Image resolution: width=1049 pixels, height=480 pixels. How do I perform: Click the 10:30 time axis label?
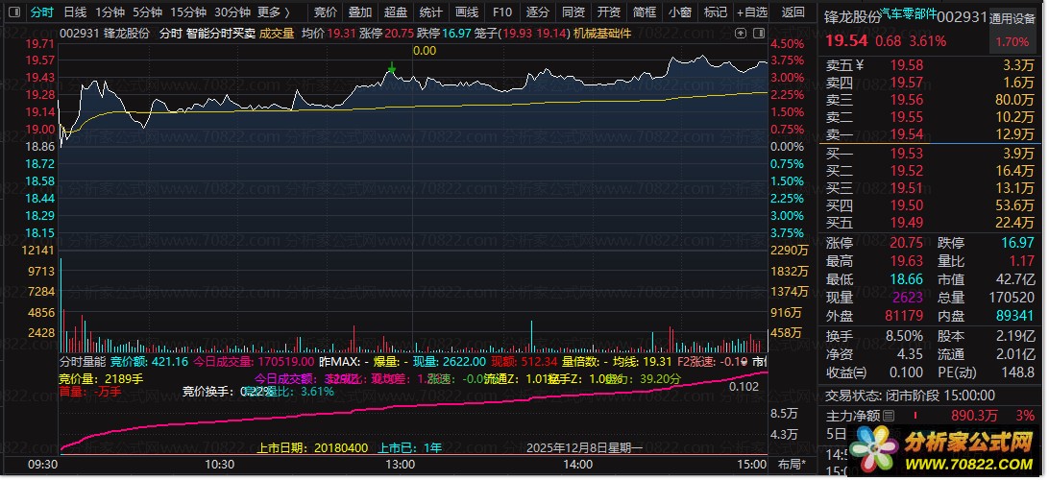tap(219, 464)
